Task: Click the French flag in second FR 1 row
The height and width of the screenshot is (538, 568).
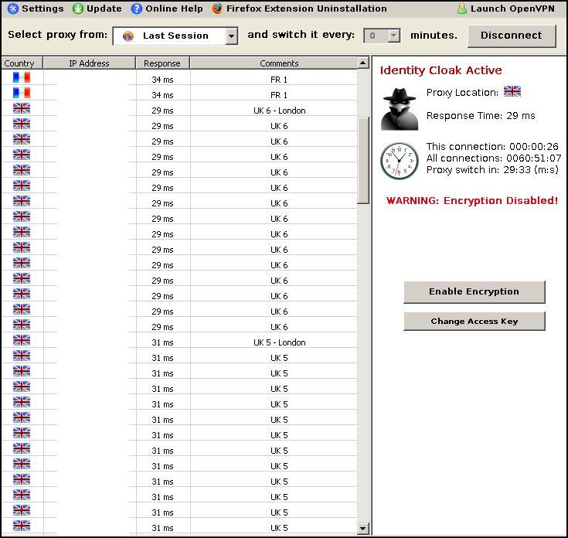Action: click(x=22, y=93)
